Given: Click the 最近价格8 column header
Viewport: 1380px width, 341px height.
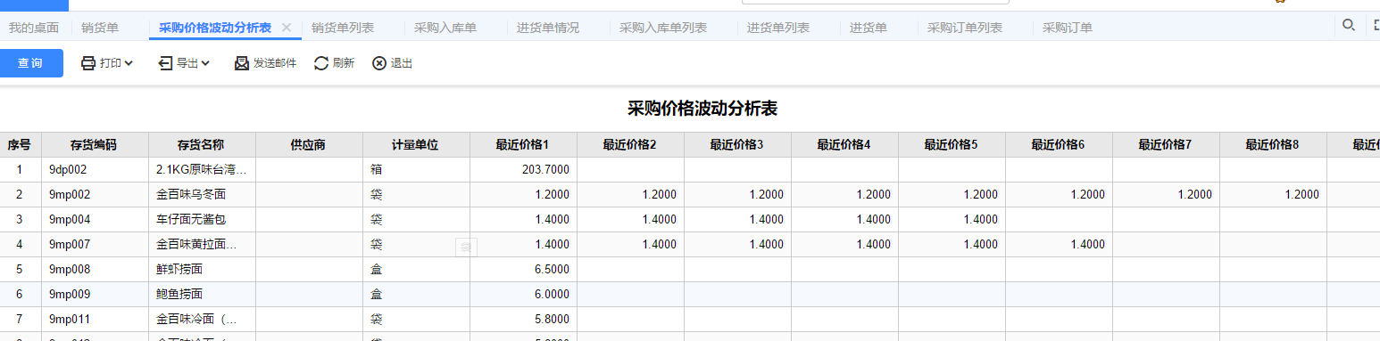Looking at the screenshot, I should coord(1273,144).
